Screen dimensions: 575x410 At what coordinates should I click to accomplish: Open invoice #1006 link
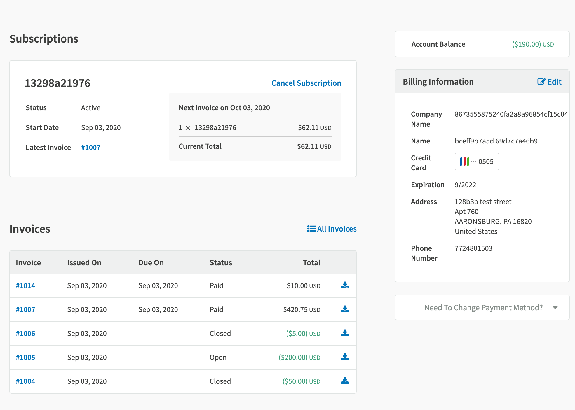25,334
